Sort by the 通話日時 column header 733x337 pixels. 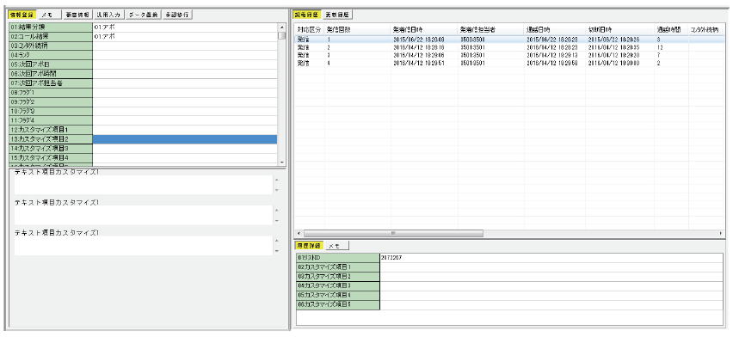554,29
